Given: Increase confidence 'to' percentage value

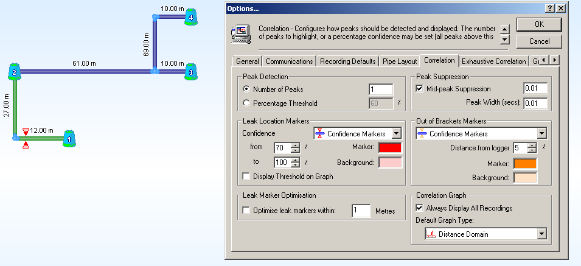Looking at the screenshot, I should pyautogui.click(x=295, y=159).
